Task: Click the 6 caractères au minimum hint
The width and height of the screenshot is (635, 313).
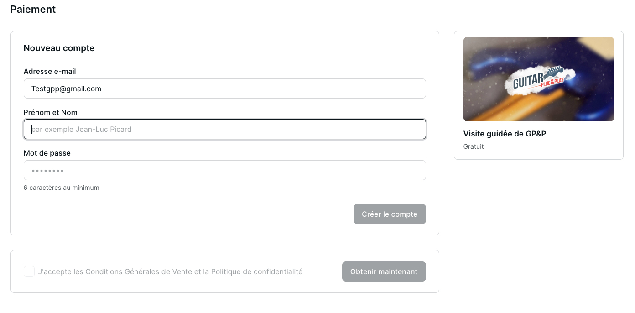Action: click(61, 188)
